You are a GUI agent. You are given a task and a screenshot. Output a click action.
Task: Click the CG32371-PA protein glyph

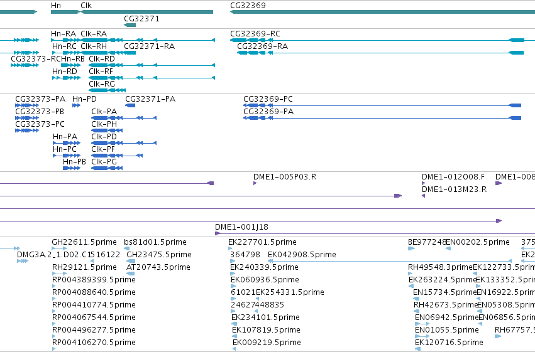click(130, 105)
